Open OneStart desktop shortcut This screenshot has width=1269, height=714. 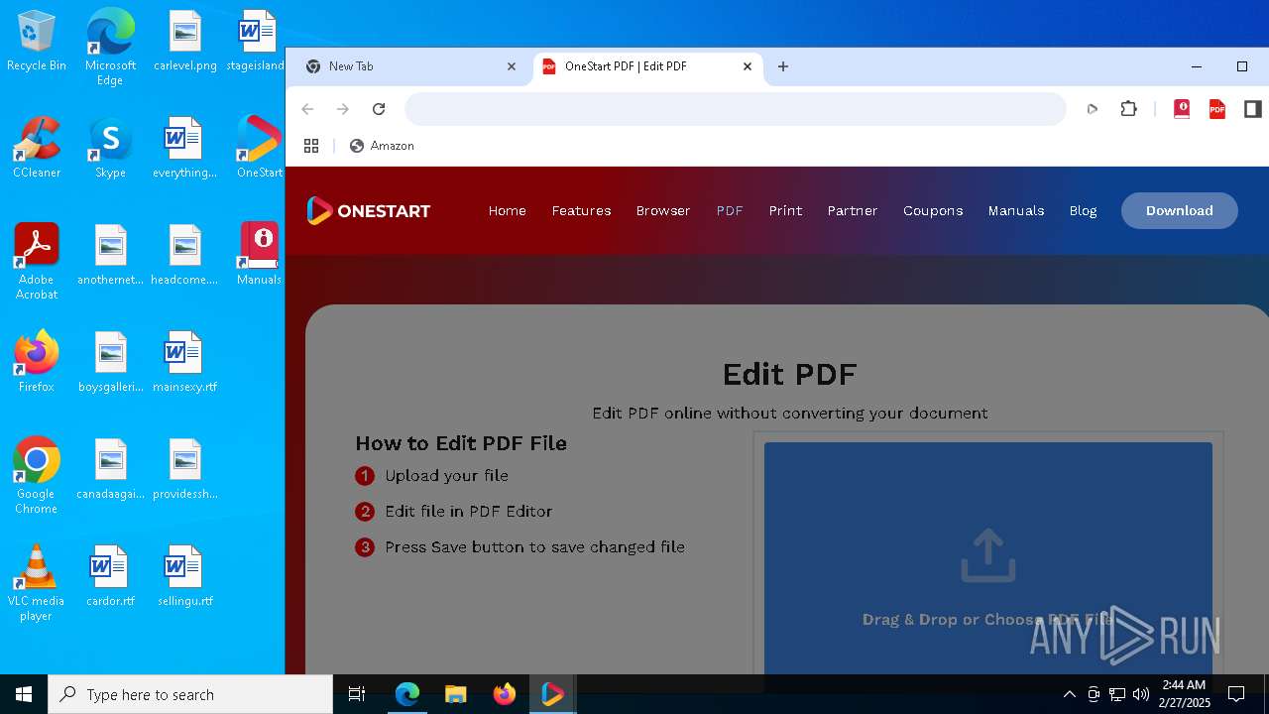click(259, 149)
